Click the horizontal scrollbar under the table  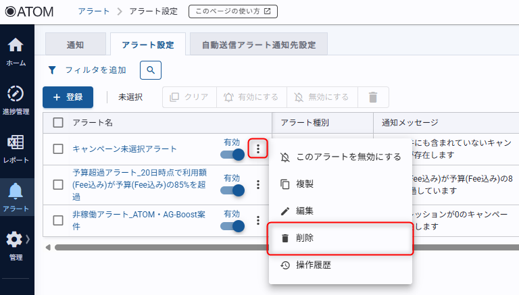(155, 247)
